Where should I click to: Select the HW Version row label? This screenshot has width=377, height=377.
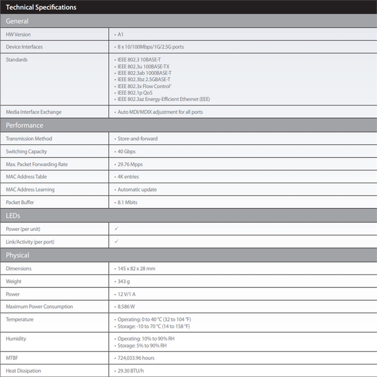18,35
